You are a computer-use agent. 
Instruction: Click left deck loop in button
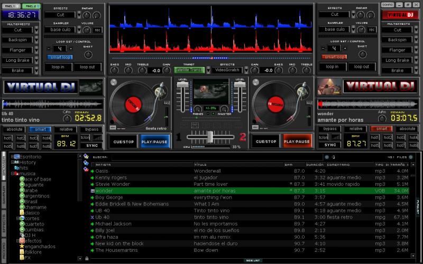(58, 67)
